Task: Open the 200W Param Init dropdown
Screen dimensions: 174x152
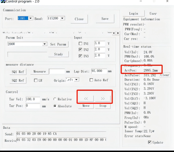Action: click(44, 44)
